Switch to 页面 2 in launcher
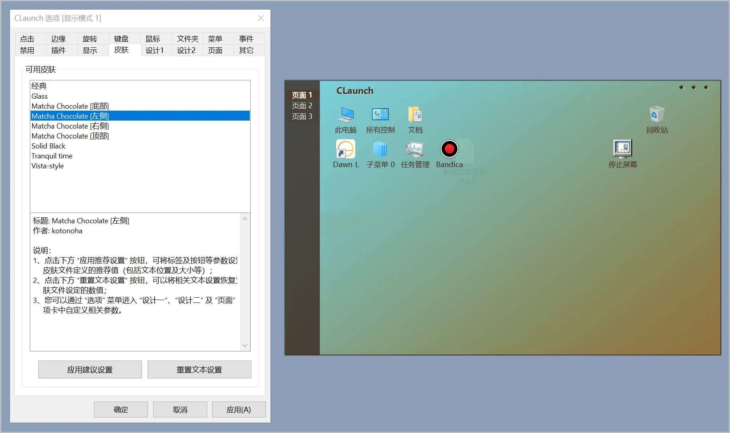The height and width of the screenshot is (433, 730). tap(302, 106)
